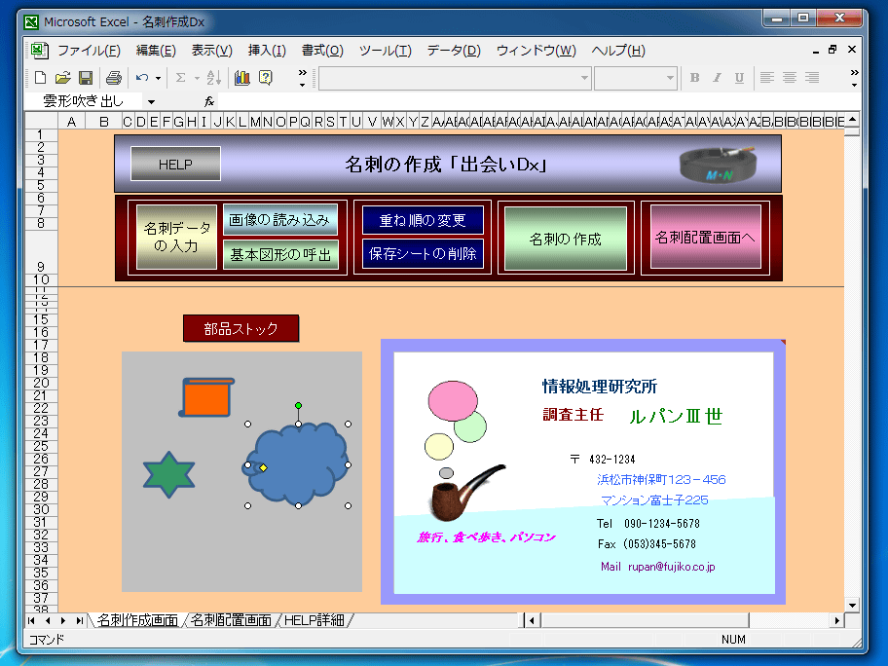Image resolution: width=888 pixels, height=666 pixels.
Task: Click the Italic formatting icon
Action: point(717,78)
